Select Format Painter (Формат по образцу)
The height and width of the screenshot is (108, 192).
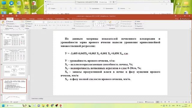(x=12, y=26)
